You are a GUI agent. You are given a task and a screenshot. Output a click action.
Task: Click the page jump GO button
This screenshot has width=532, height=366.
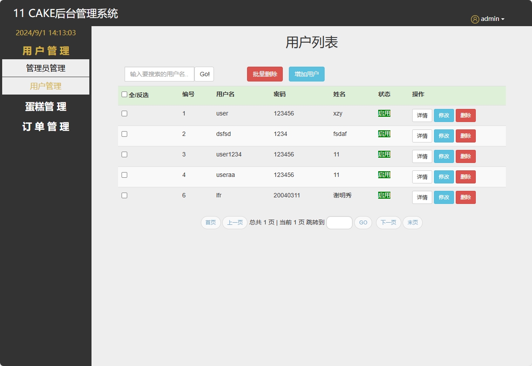363,222
